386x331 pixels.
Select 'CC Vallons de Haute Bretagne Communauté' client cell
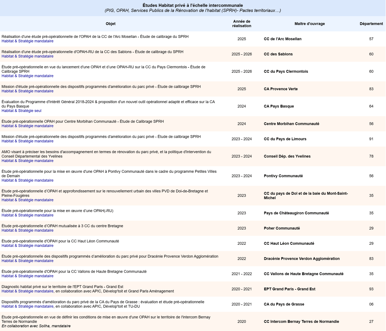point(303,274)
